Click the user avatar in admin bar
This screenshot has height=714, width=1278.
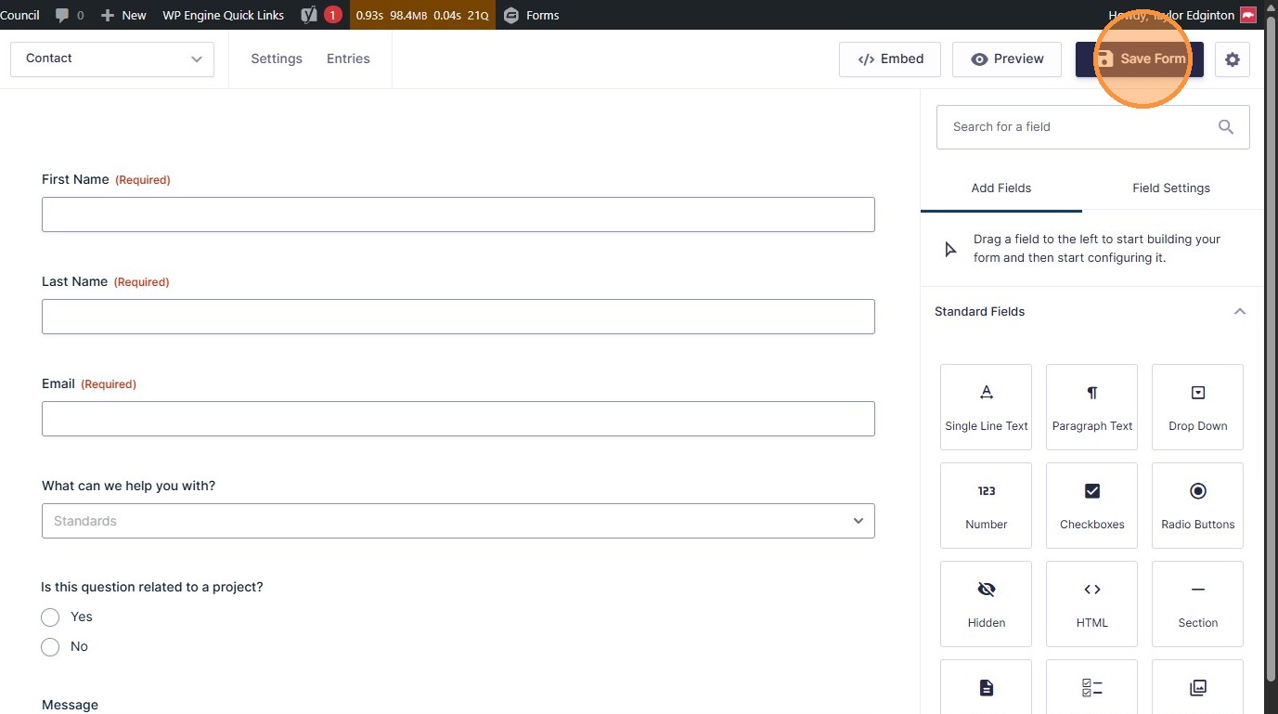coord(1248,15)
